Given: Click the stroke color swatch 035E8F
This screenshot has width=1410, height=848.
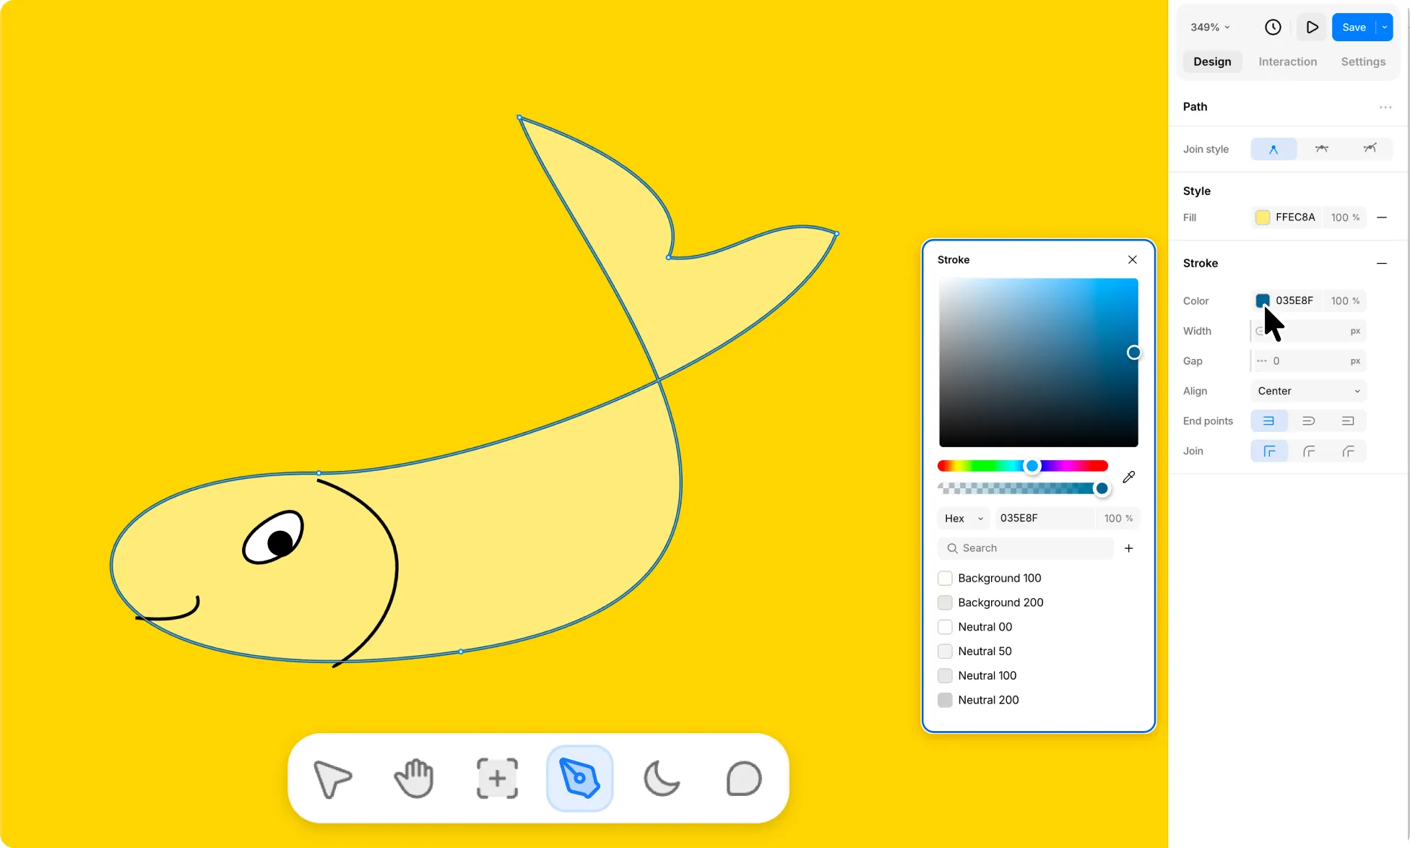Looking at the screenshot, I should pos(1263,300).
